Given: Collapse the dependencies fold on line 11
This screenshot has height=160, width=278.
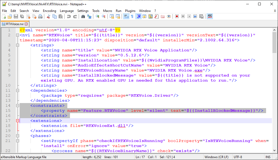Looking at the screenshot, I should click(17, 90).
